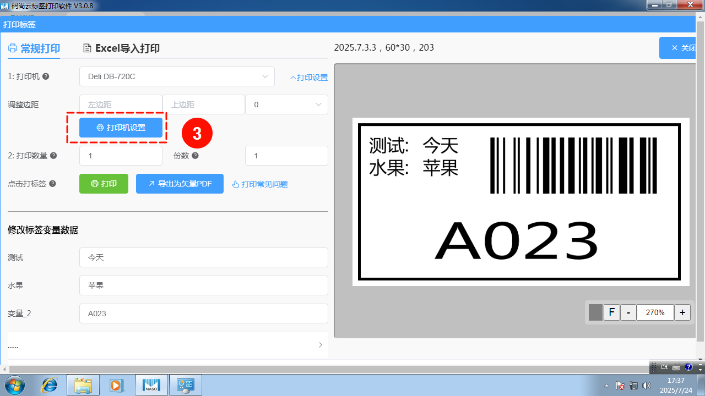This screenshot has width=705, height=396.
Task: Click the help icon next to 份数
Action: 195,156
